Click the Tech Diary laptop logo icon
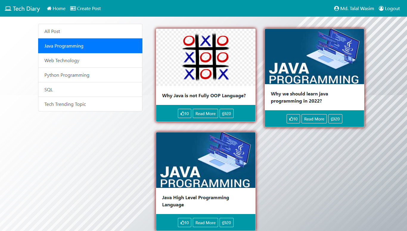Viewport: 407px width, 231px height. click(8, 9)
